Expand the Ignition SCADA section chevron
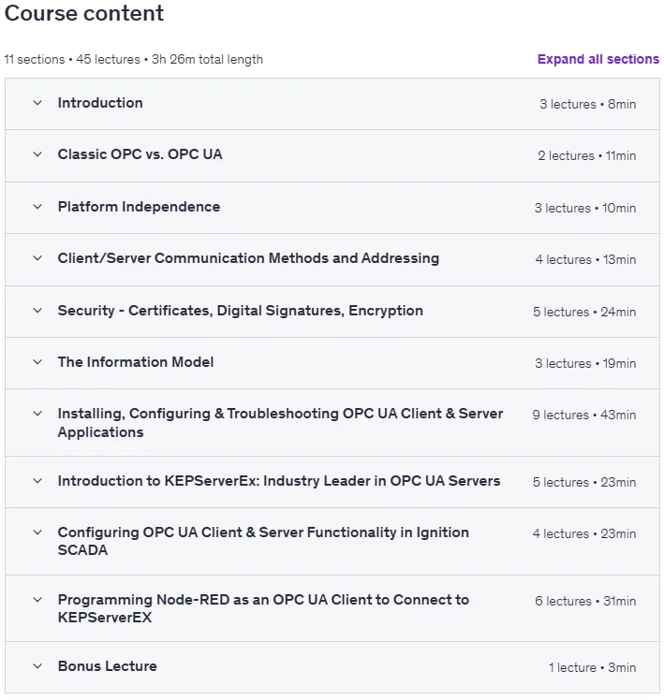This screenshot has width=664, height=700. 37,532
